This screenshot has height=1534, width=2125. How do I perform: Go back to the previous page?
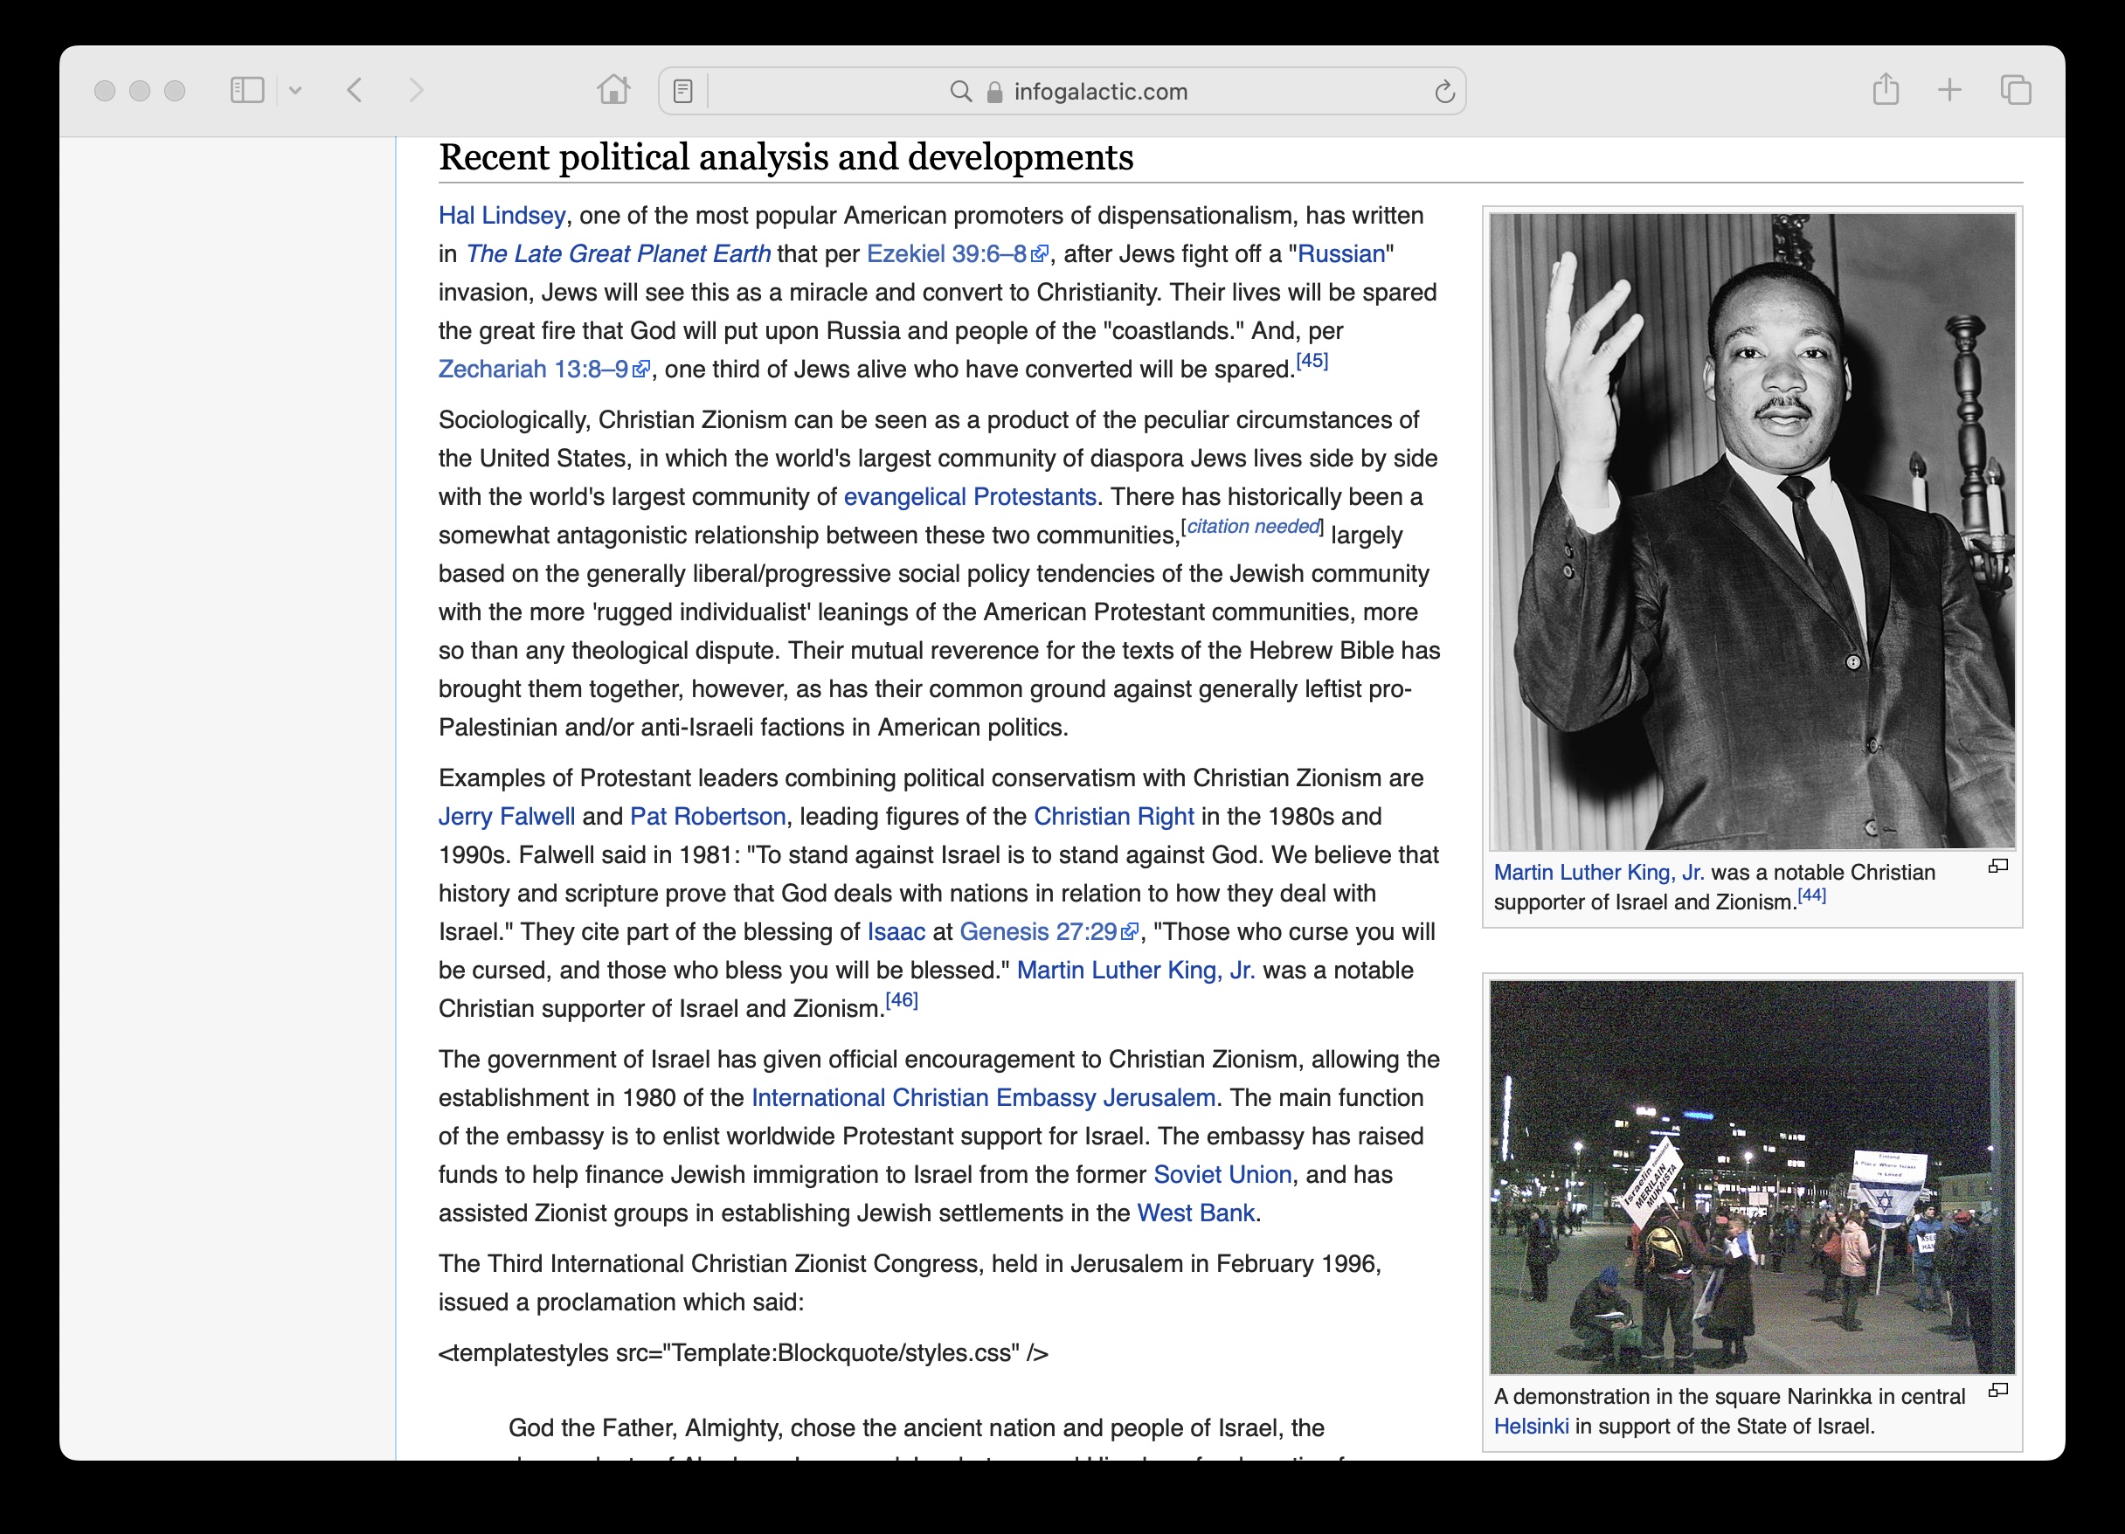(x=354, y=91)
